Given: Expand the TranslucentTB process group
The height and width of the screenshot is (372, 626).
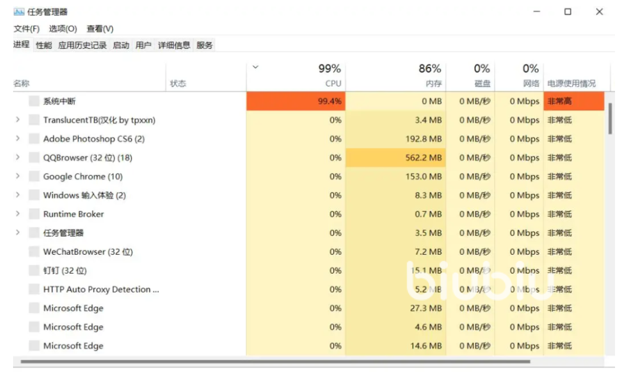Looking at the screenshot, I should coord(18,120).
